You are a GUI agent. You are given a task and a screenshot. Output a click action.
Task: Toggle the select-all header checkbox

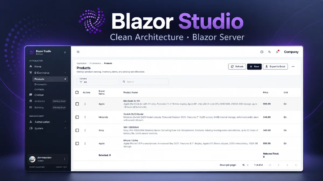[x=77, y=93]
